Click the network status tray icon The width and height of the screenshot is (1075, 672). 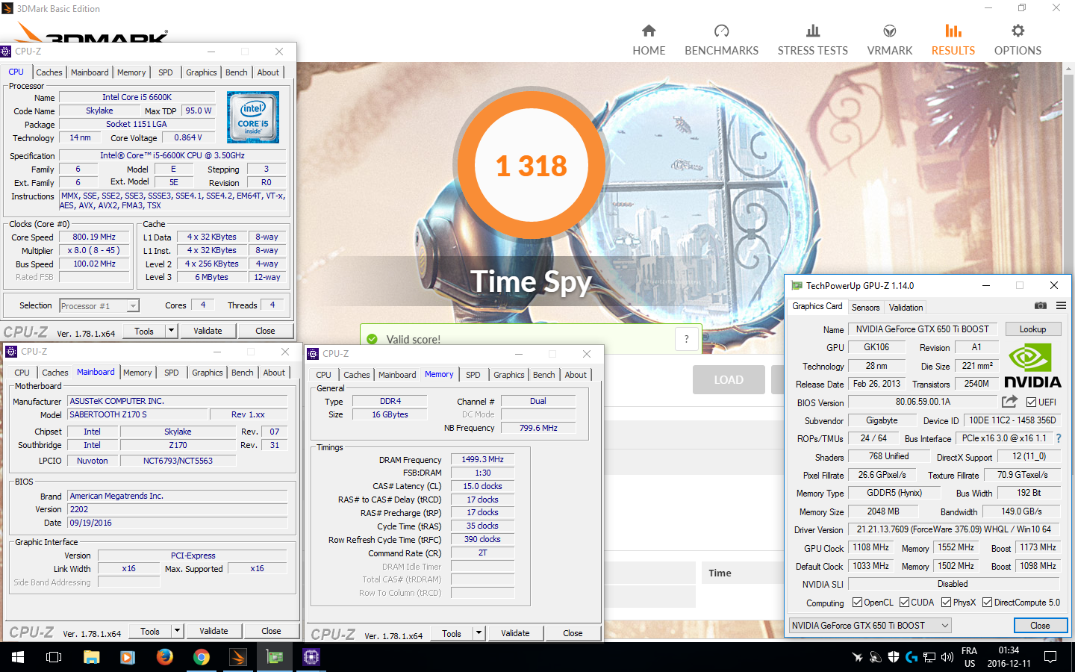click(929, 657)
